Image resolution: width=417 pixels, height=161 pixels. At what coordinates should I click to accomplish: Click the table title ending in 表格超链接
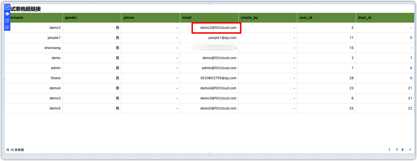[25, 9]
